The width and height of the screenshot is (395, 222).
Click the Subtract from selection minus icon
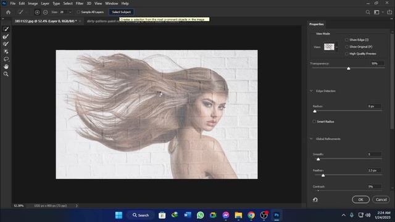tap(45, 12)
